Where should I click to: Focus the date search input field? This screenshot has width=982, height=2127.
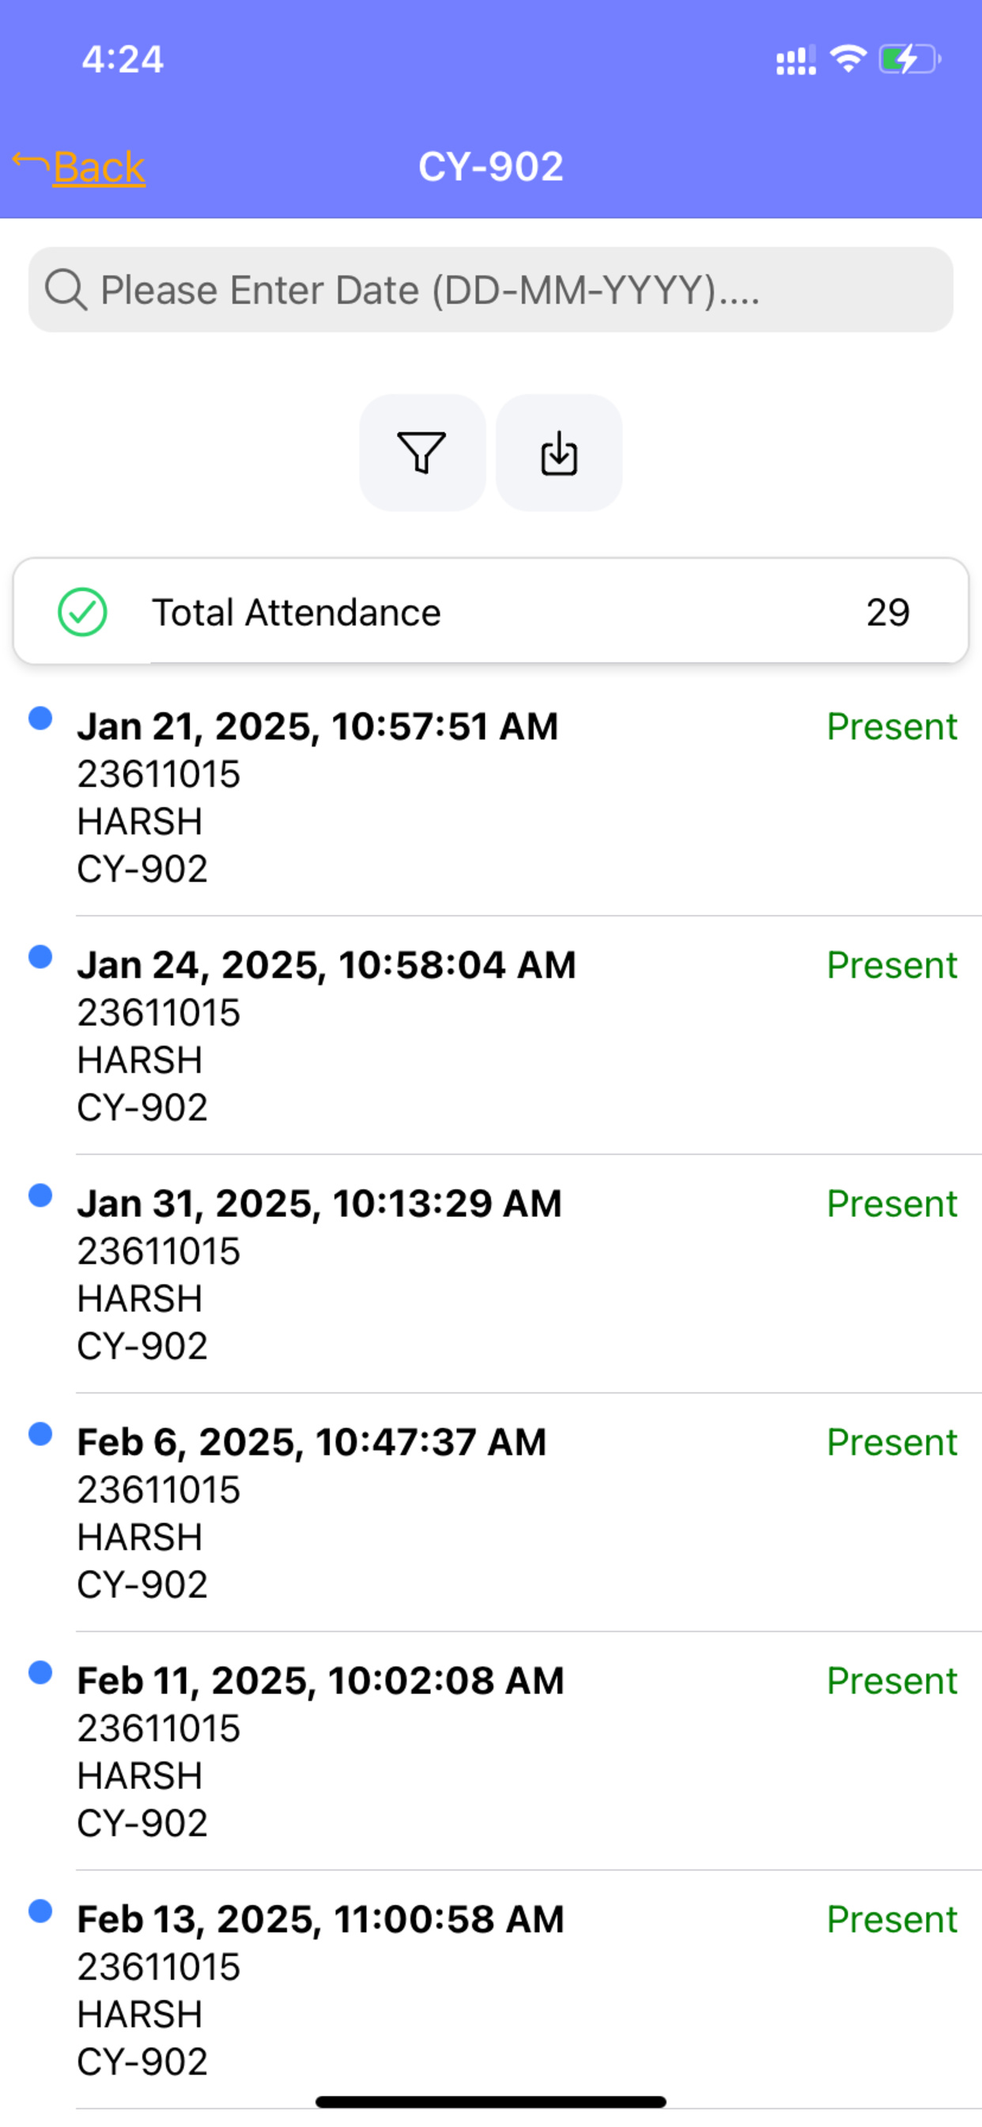491,290
